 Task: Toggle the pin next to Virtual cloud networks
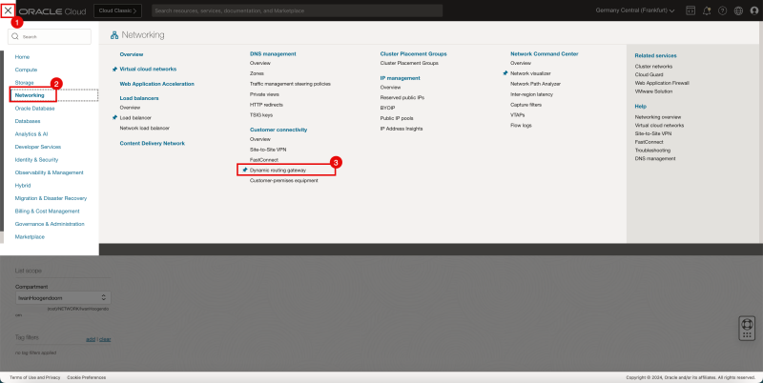(114, 70)
